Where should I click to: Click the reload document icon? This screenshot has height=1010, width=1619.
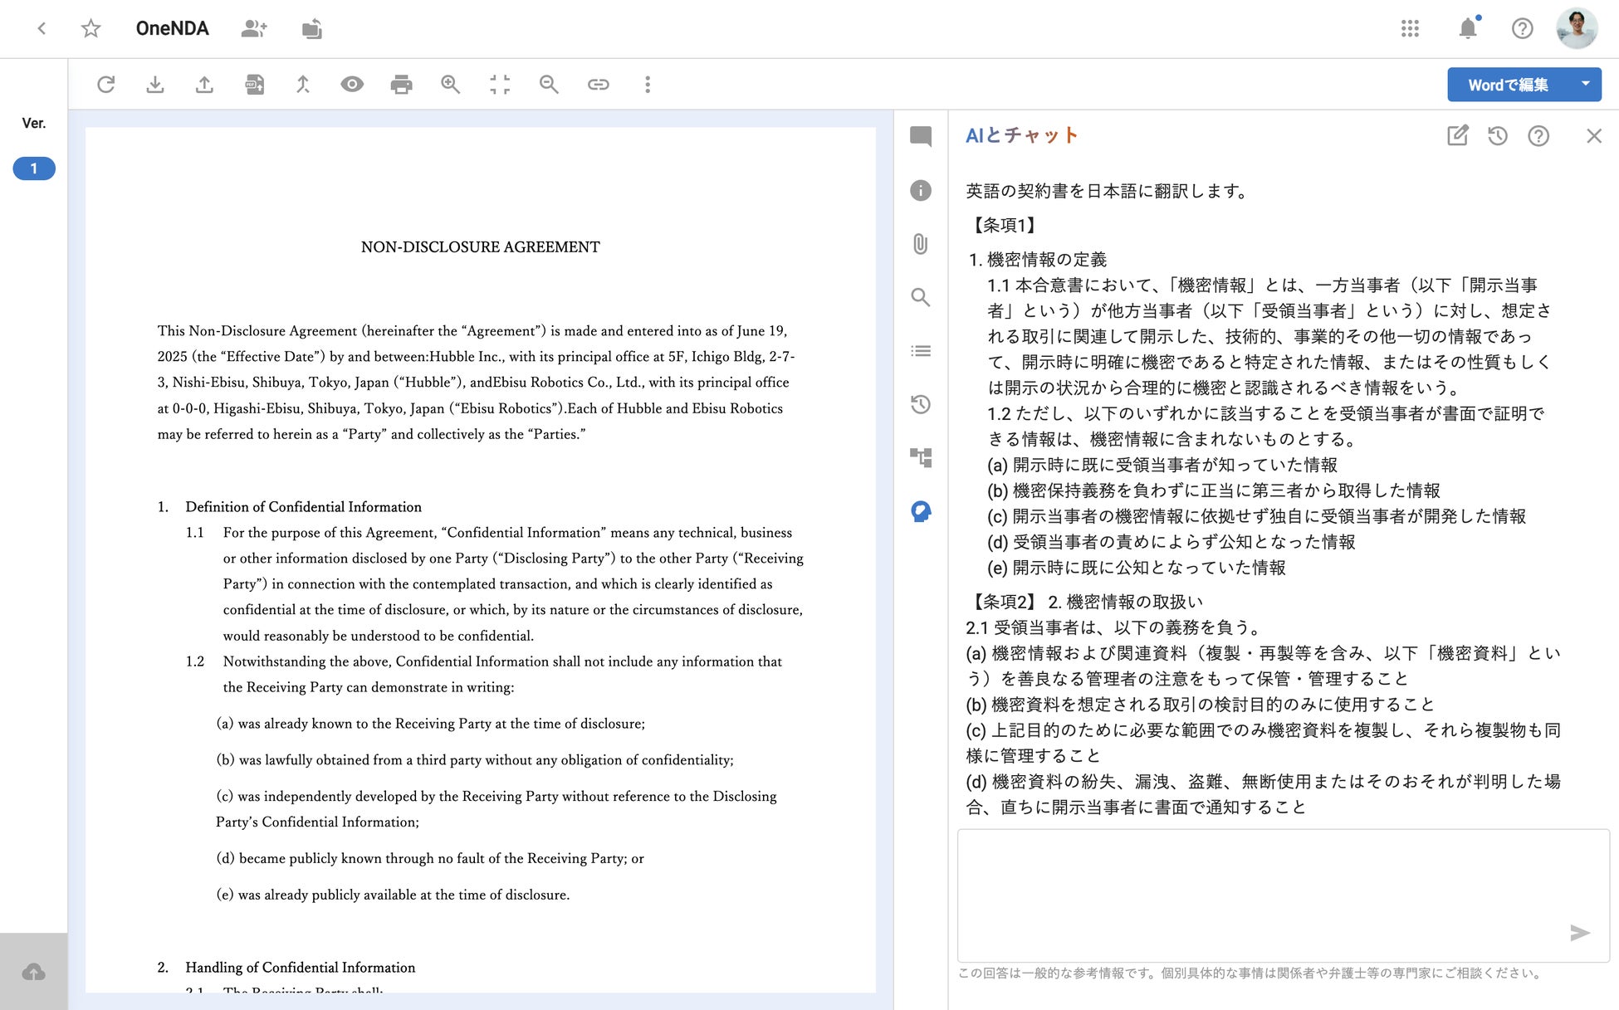[x=105, y=85]
